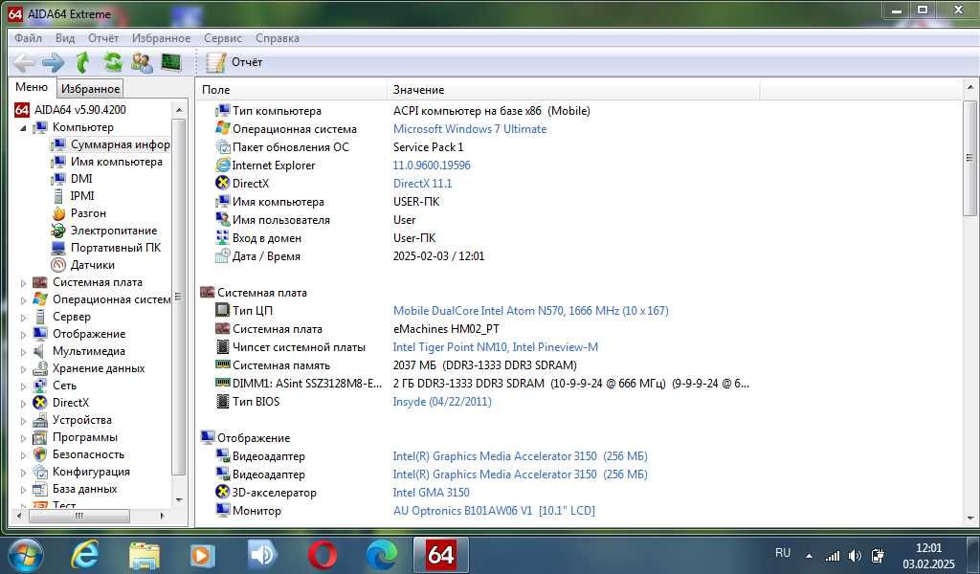980x574 pixels.
Task: Open the Избранное menu in menu bar
Action: coord(161,38)
